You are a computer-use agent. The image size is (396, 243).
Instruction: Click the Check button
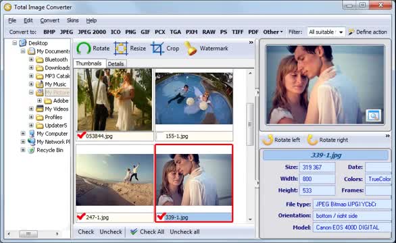pyautogui.click(x=86, y=232)
